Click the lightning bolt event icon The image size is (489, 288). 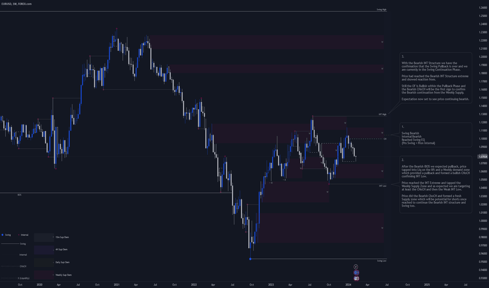(356, 267)
